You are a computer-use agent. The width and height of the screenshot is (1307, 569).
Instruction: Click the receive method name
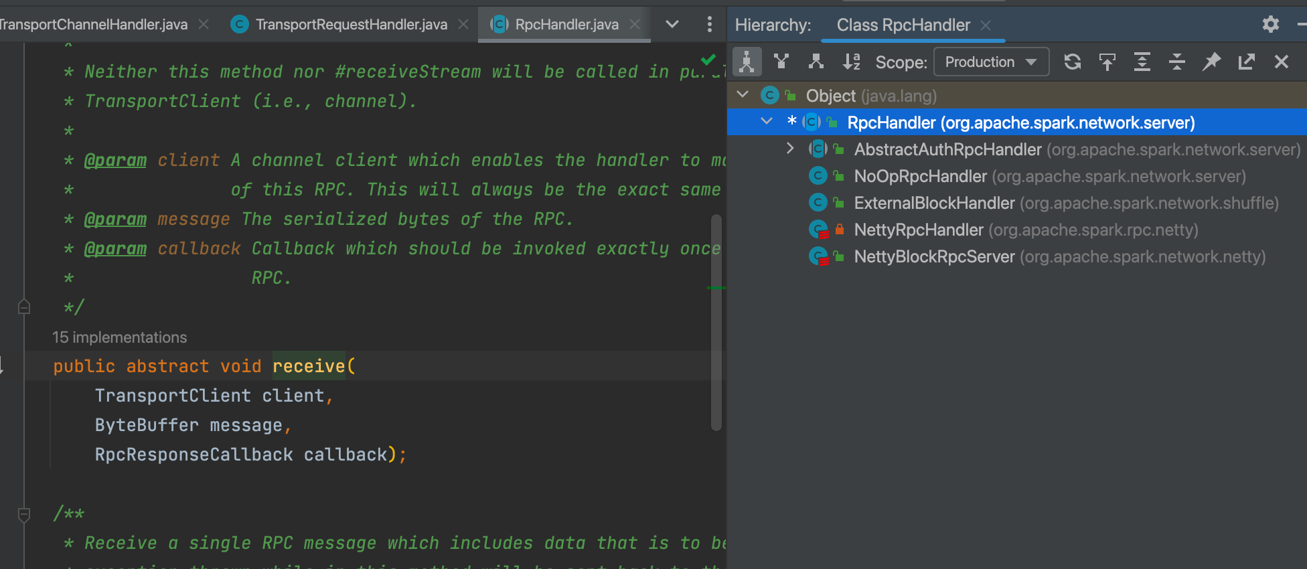click(309, 366)
